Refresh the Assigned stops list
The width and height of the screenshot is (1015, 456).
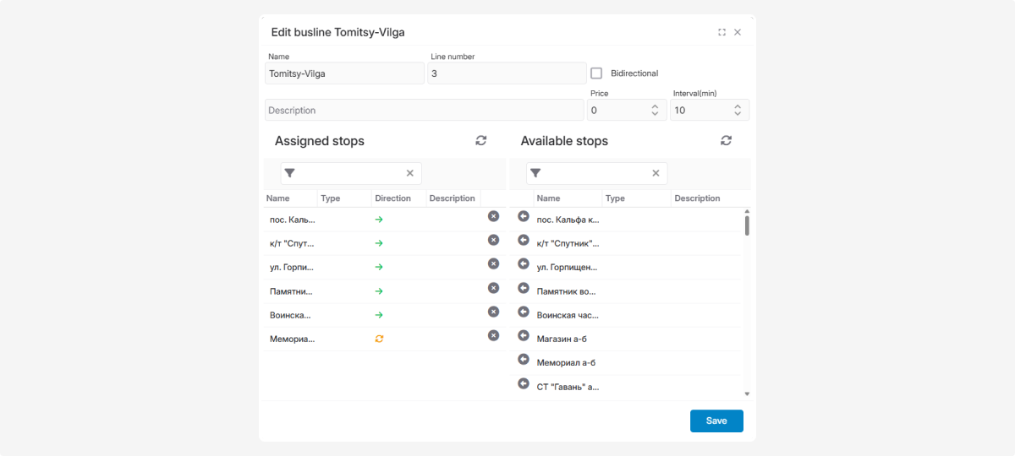(481, 141)
